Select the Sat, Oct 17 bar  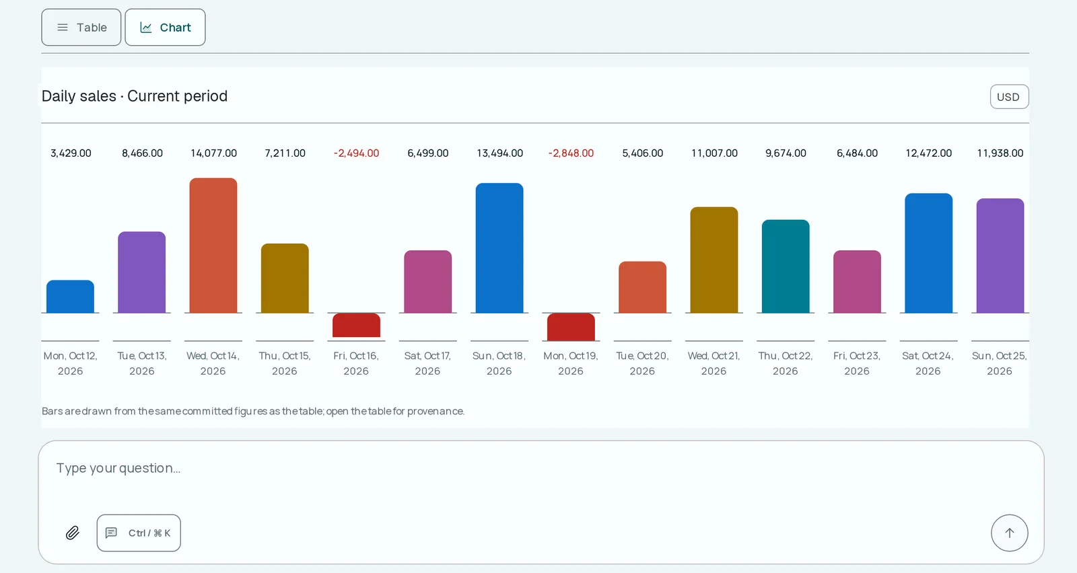click(x=427, y=282)
